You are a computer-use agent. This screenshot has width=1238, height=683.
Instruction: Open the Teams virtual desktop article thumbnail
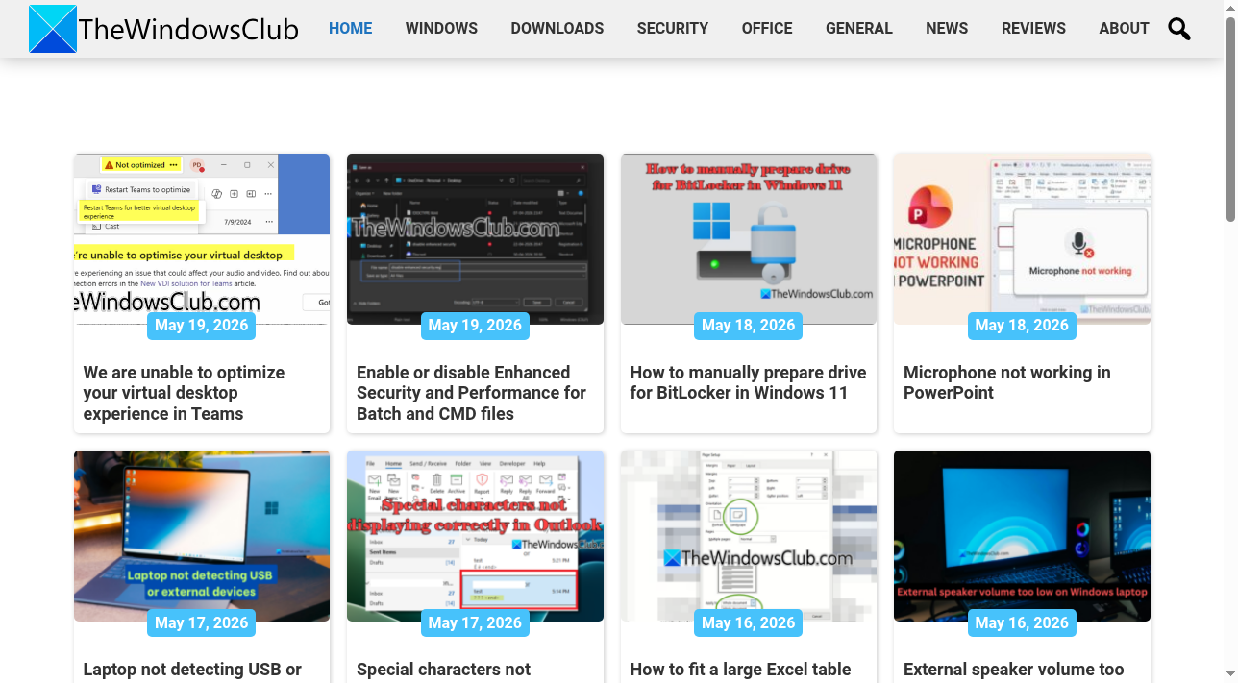(202, 238)
